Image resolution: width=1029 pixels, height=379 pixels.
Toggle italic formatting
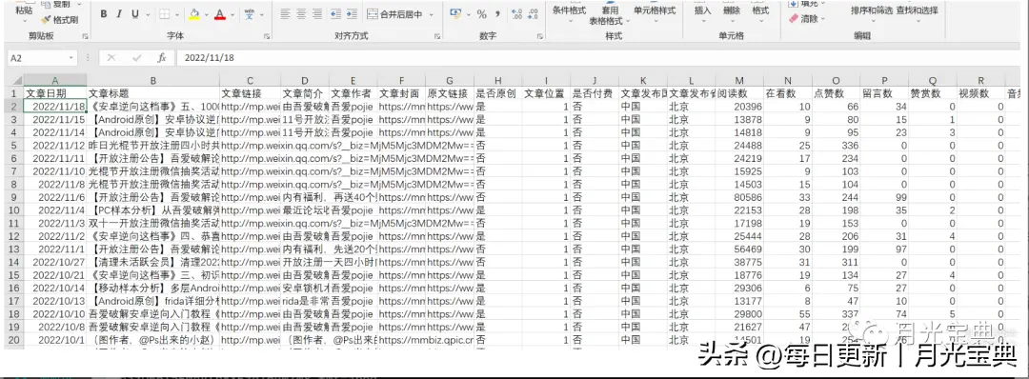click(120, 14)
